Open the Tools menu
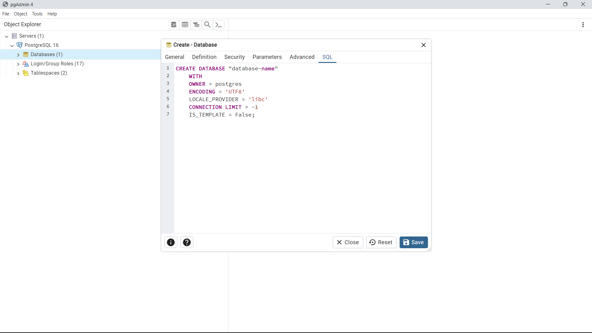Viewport: 592px width, 333px height. coord(37,14)
